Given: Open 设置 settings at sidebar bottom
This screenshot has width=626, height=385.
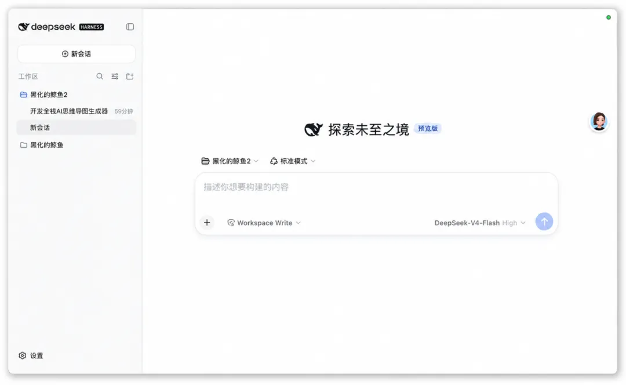Looking at the screenshot, I should coord(31,355).
